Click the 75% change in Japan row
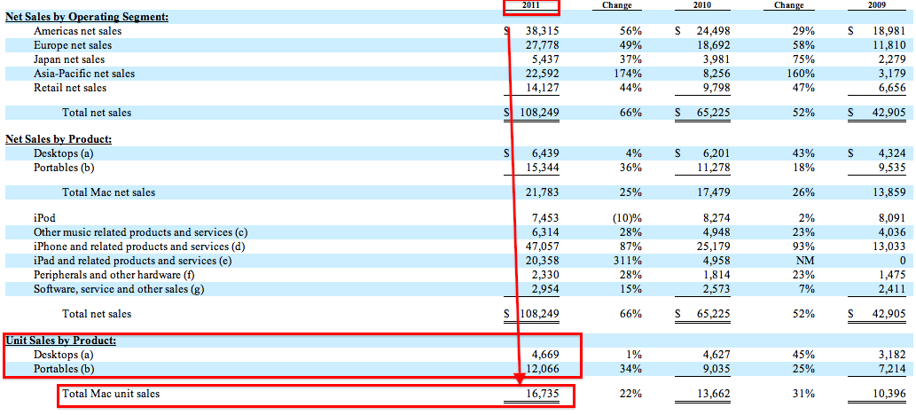 (x=804, y=59)
